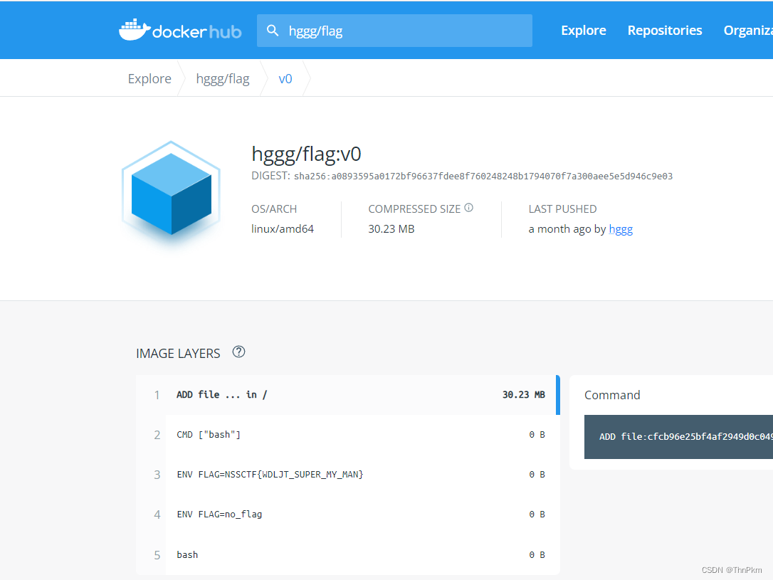The image size is (773, 580).
Task: Select the ENV FLAG=no_flag layer row
Action: [348, 515]
